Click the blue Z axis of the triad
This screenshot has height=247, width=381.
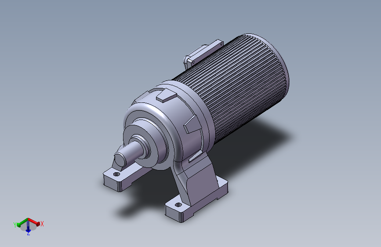pos(28,227)
